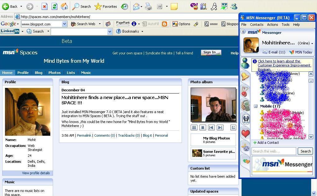
Task: Click the Blogger orange B icon
Action: click(x=165, y=24)
